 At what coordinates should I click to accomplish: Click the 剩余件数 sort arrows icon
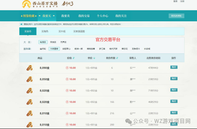tap(117, 58)
